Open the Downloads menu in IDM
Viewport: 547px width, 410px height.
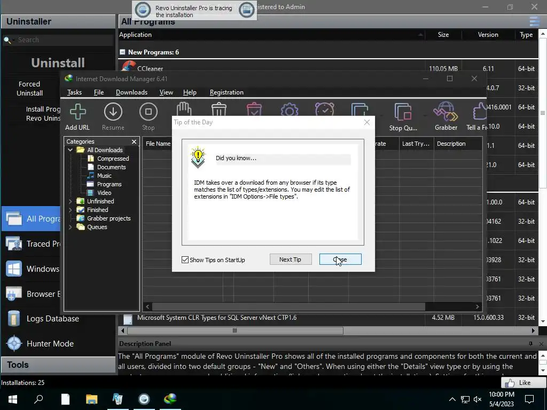(131, 92)
